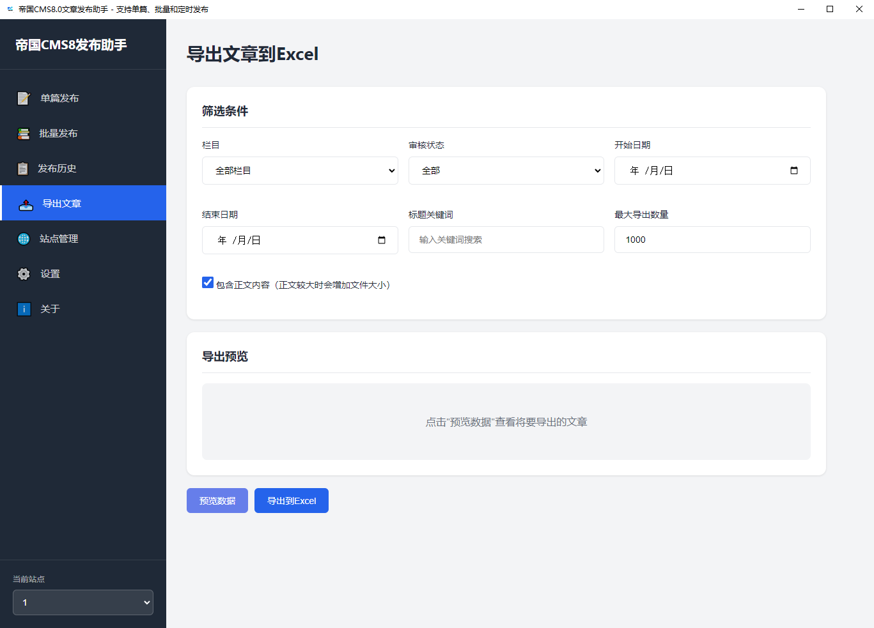Expand the 当前站点 selector in sidebar
This screenshot has width=874, height=628.
click(x=83, y=602)
